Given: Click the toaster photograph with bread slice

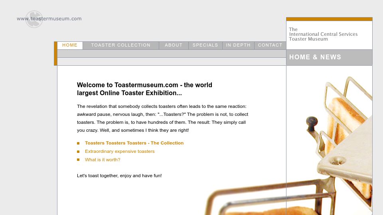Looking at the screenshot, I should 329,140.
